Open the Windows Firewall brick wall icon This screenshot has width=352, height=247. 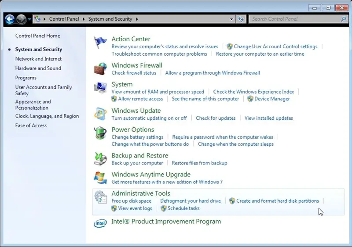100,68
